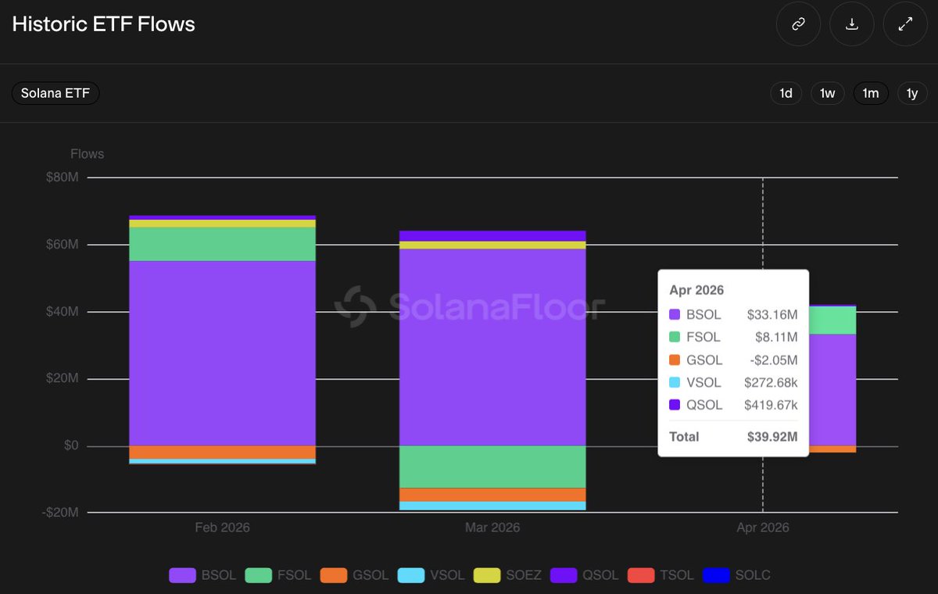
Task: Click the Apr 2026 BSOL bar segment
Action: click(x=832, y=390)
